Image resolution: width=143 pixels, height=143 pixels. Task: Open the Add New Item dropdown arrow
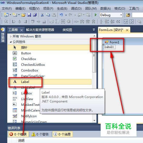click(19, 15)
